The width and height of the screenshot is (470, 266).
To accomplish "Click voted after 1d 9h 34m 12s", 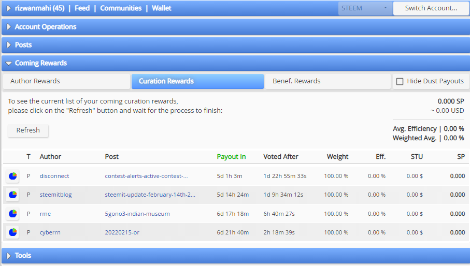I will [x=283, y=195].
